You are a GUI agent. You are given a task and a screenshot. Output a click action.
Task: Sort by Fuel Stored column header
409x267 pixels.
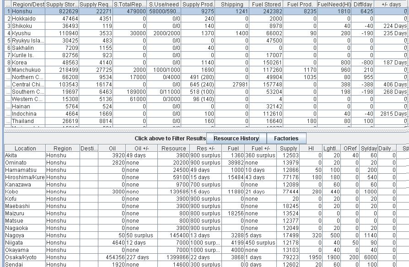pos(266,4)
